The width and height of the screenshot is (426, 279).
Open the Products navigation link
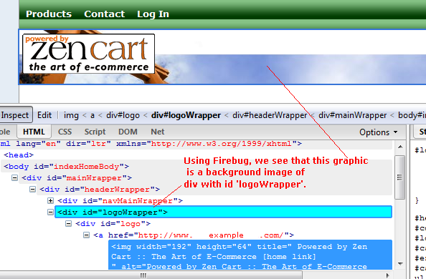pyautogui.click(x=49, y=14)
